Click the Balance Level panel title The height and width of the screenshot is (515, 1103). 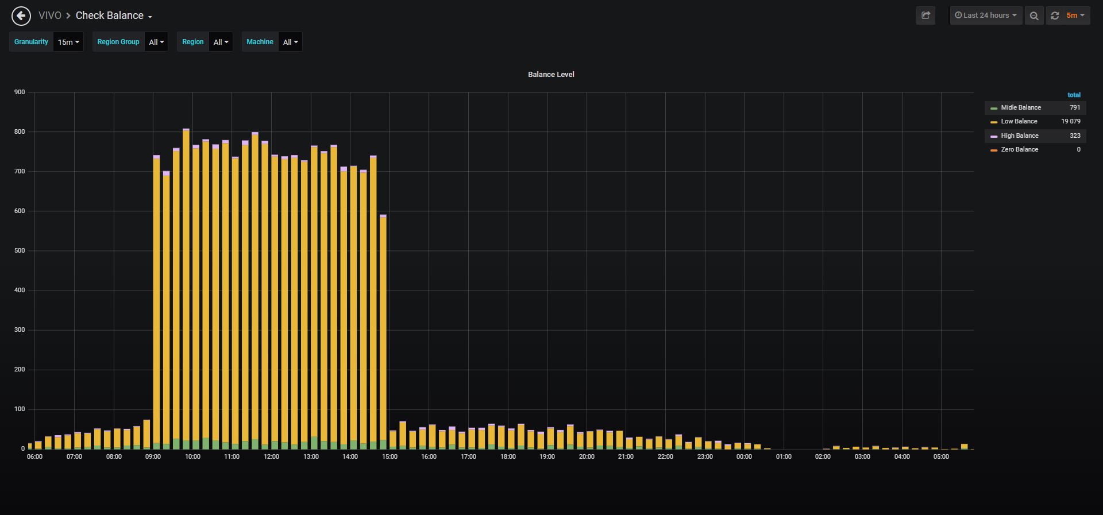point(551,75)
